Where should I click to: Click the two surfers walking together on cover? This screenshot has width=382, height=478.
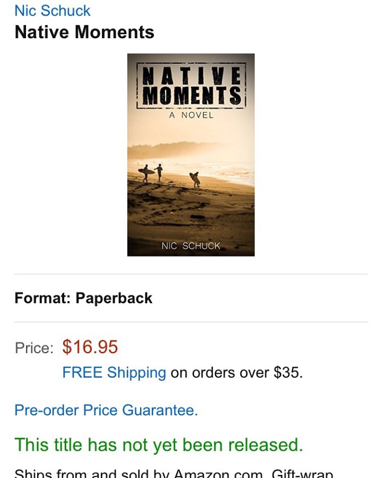(x=151, y=173)
